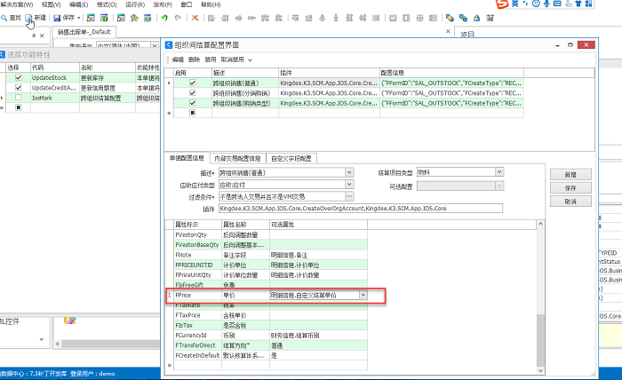Open the FPrice 可选属性 dropdown arrow
The height and width of the screenshot is (380, 622).
363,295
